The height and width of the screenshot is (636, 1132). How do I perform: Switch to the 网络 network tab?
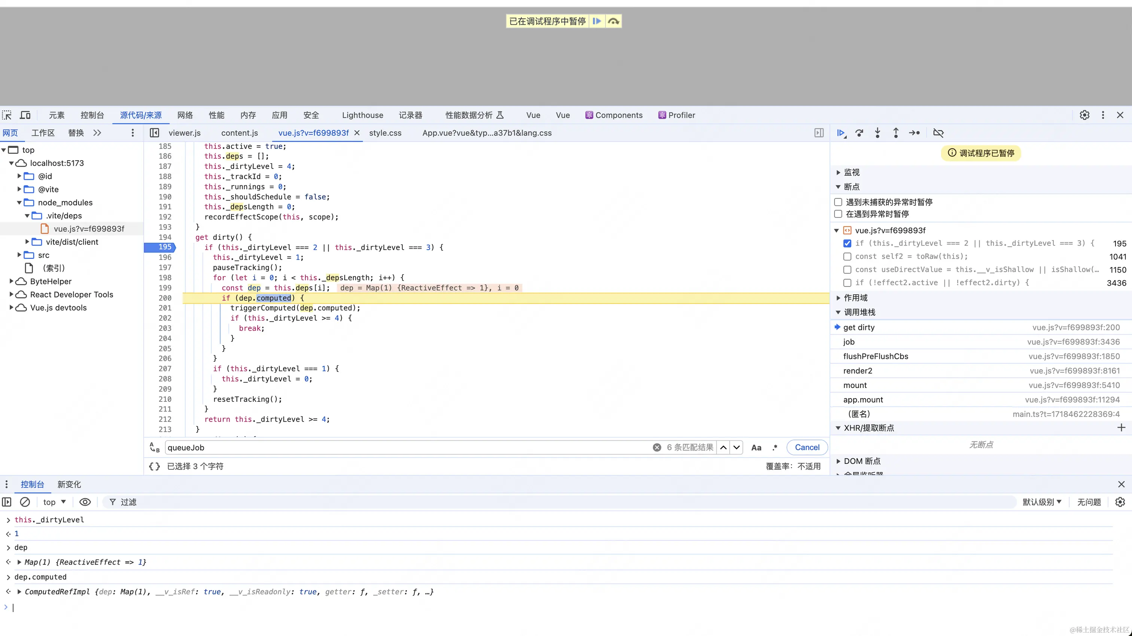[x=185, y=115]
